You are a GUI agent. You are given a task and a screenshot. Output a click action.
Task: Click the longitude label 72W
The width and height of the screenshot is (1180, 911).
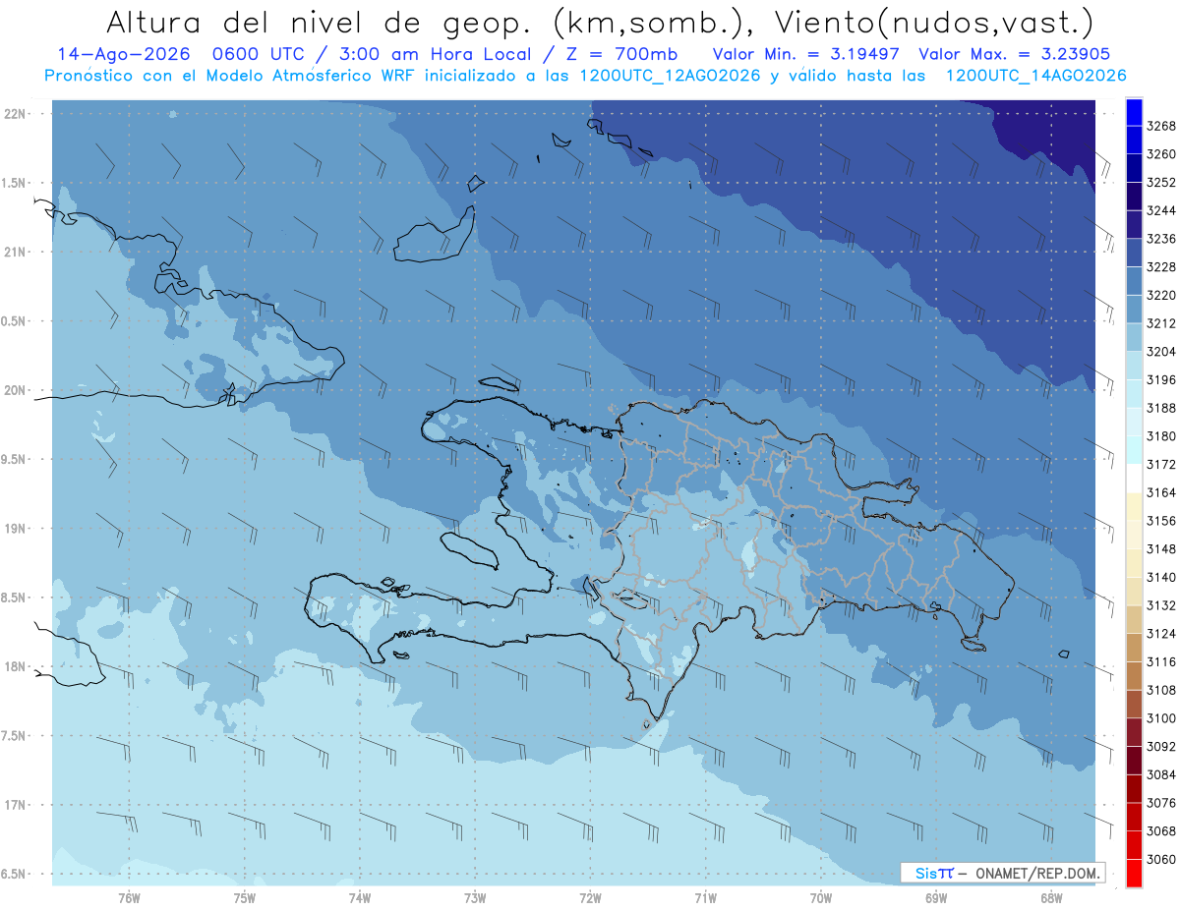coord(590,899)
